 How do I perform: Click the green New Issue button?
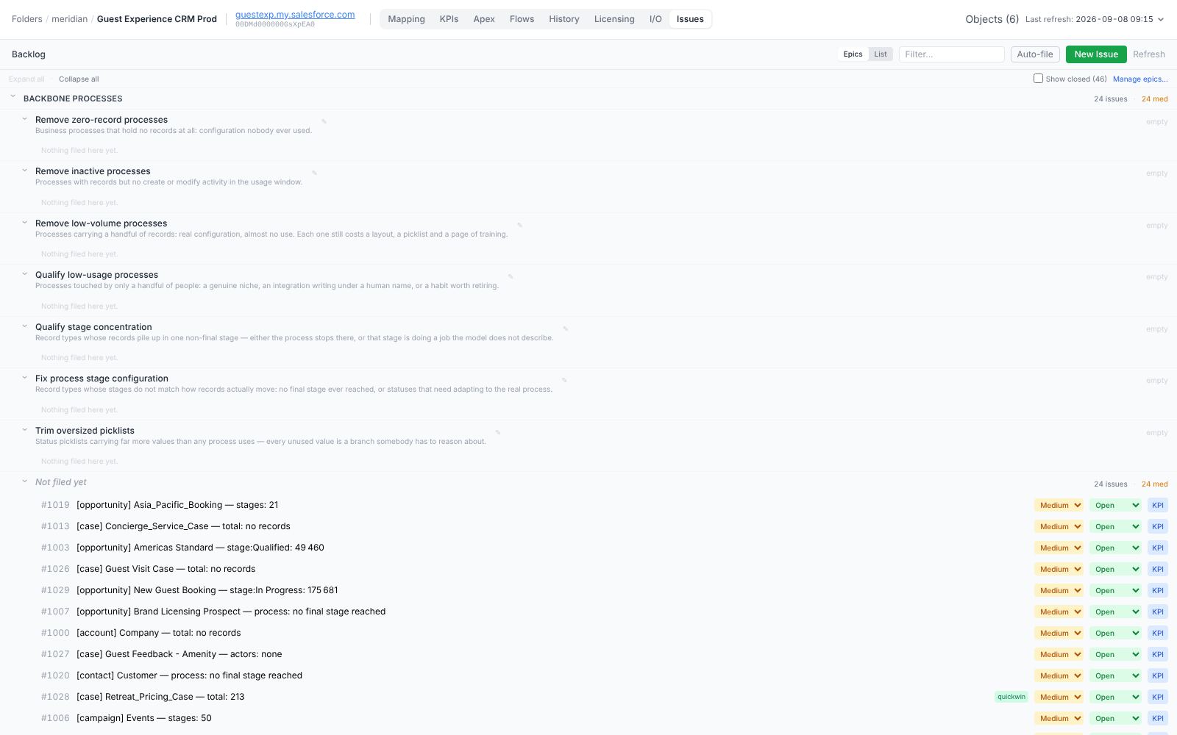click(x=1096, y=54)
